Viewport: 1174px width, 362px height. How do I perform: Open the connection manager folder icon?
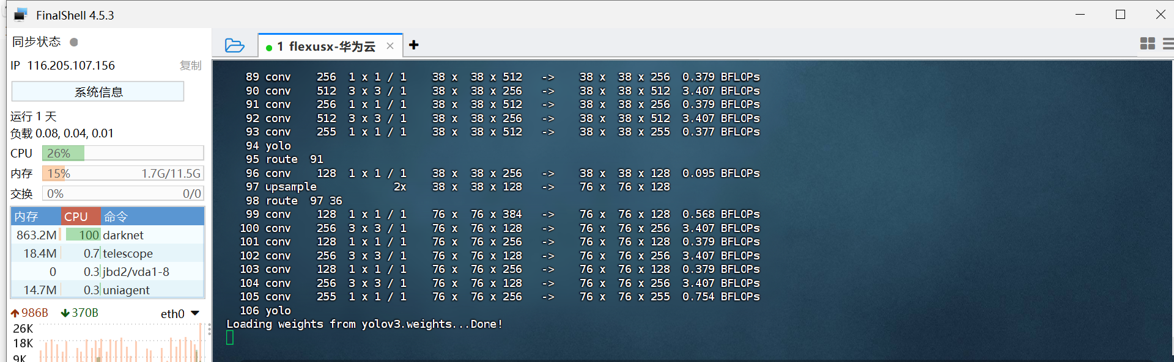[x=234, y=46]
